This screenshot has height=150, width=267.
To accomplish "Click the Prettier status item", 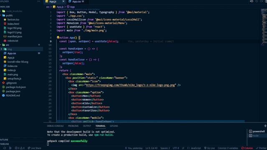I will pos(261,148).
